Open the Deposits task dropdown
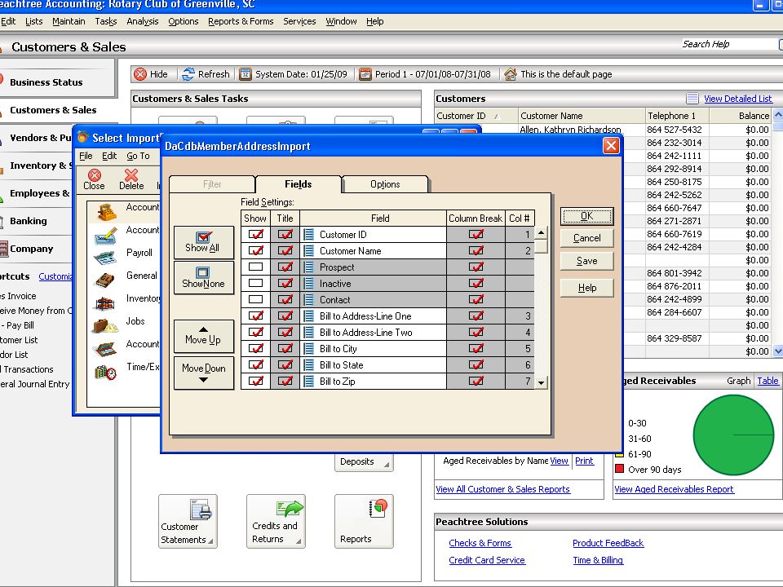783x587 pixels. pos(387,465)
